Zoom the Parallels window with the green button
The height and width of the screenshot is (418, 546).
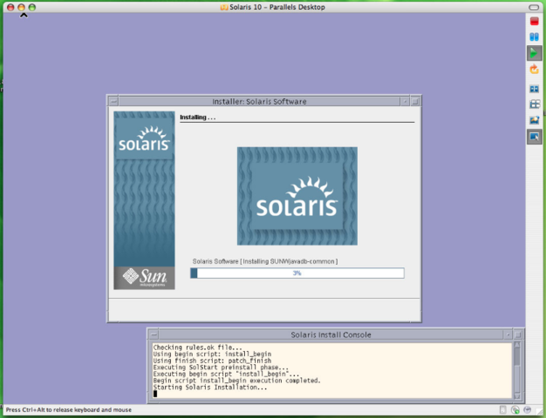32,7
